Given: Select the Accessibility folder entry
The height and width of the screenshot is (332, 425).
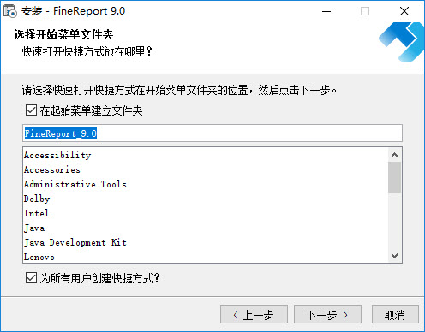Looking at the screenshot, I should click(x=206, y=155).
